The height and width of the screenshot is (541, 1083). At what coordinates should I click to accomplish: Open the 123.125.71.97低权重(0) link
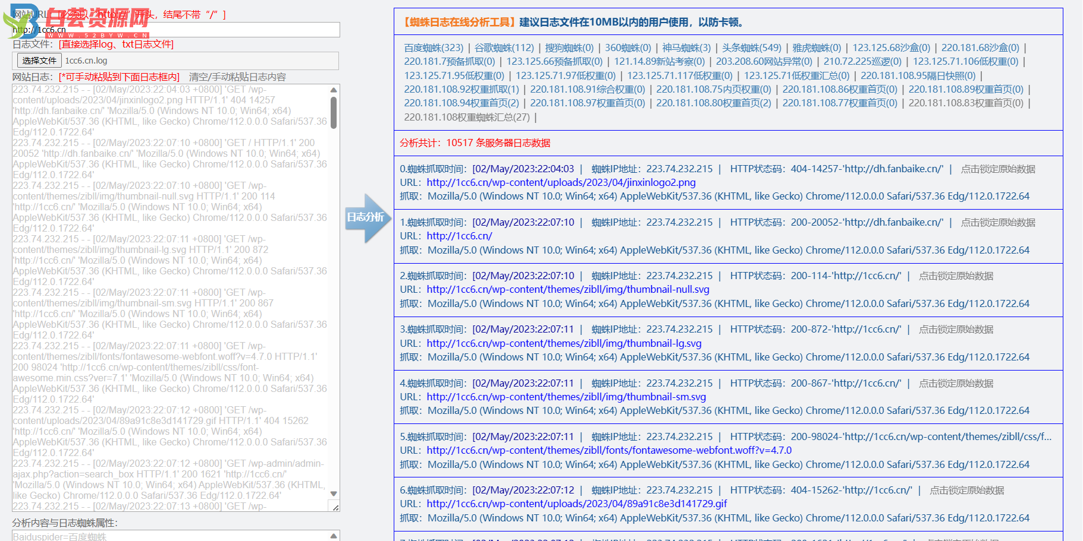566,75
